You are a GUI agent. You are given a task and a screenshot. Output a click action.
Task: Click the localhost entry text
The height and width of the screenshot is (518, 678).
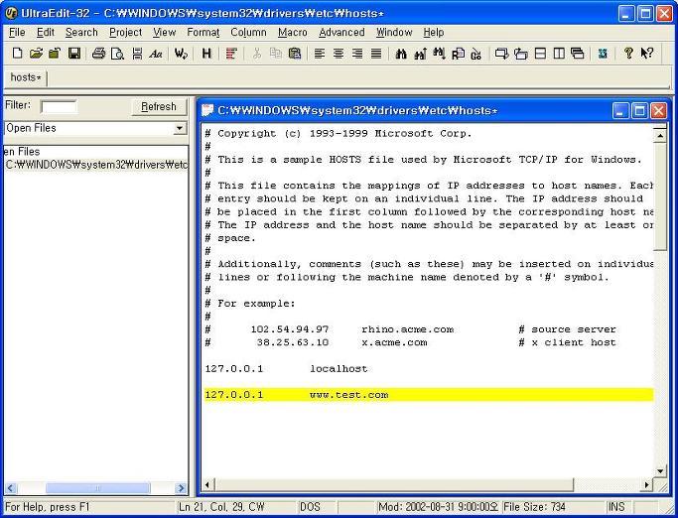tap(339, 369)
